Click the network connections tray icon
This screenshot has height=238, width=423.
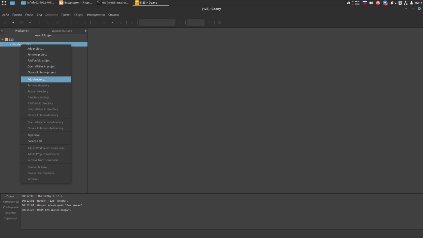click(x=405, y=3)
